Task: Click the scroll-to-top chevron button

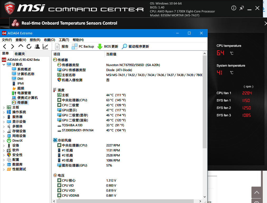Action: click(x=257, y=192)
